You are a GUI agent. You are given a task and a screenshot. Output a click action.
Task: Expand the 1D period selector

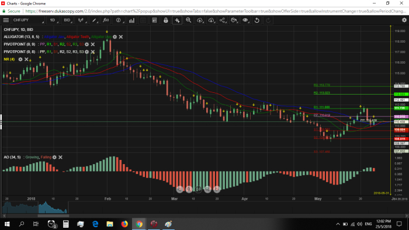click(53, 20)
